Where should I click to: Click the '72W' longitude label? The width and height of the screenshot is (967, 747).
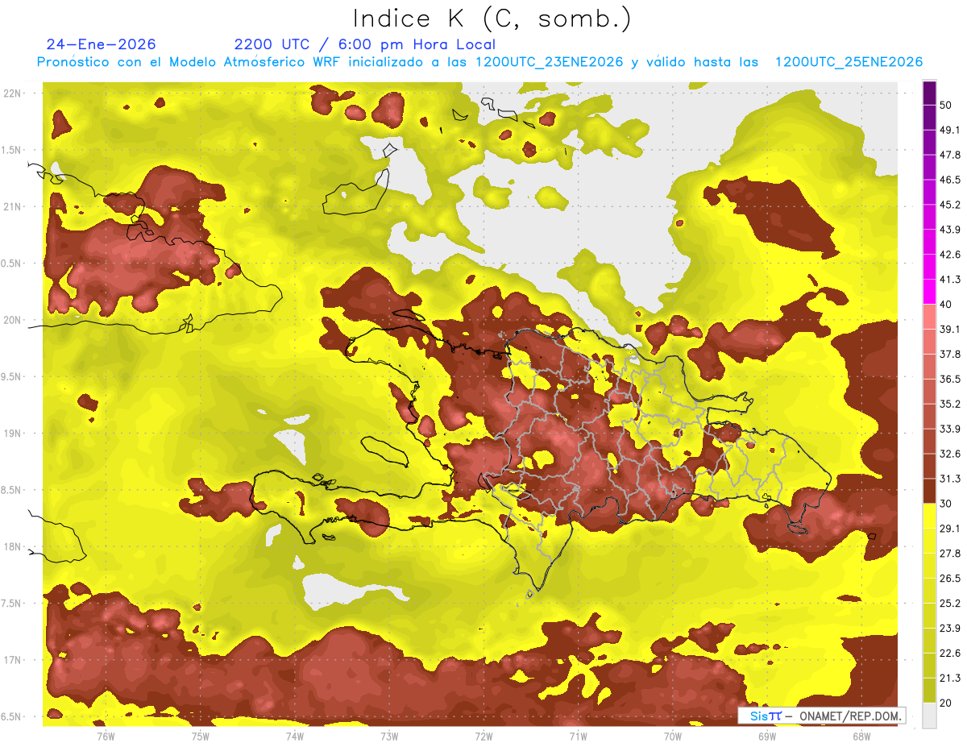click(484, 736)
